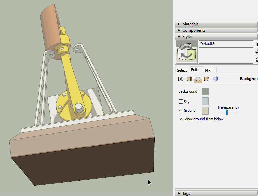258x196 pixels.
Task: Click the update style refresh icon
Action: coord(257,60)
